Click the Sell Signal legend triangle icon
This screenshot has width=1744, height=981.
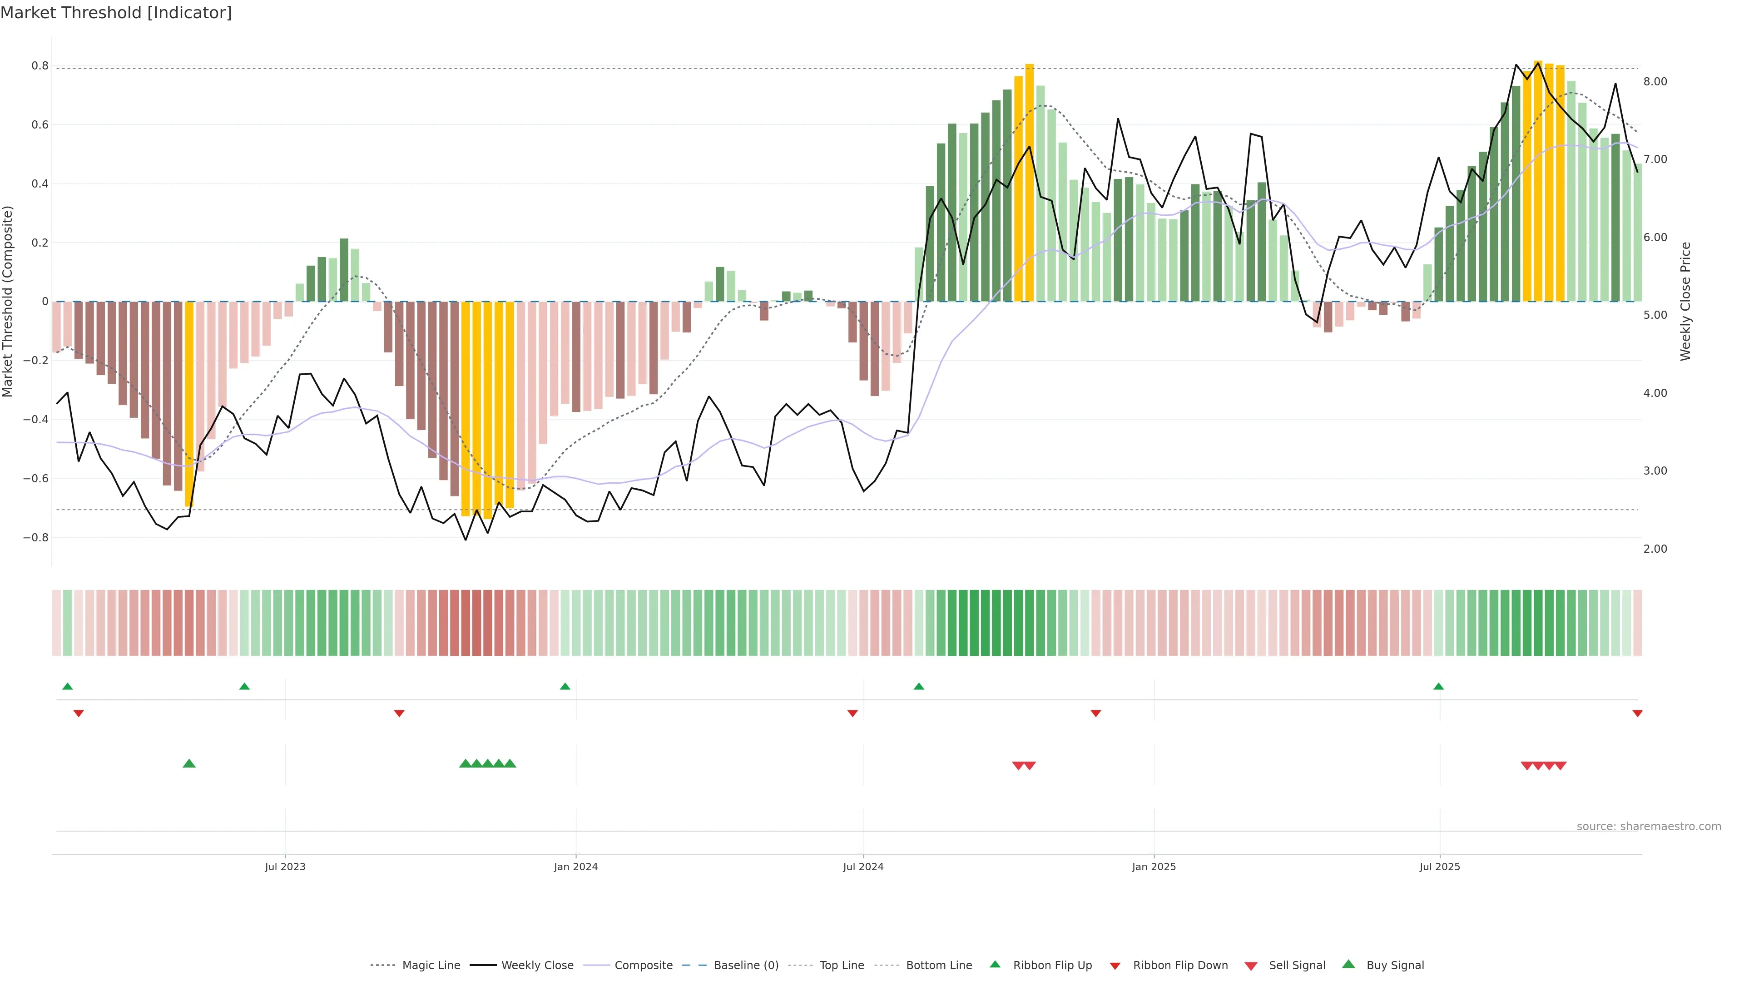point(1251,966)
